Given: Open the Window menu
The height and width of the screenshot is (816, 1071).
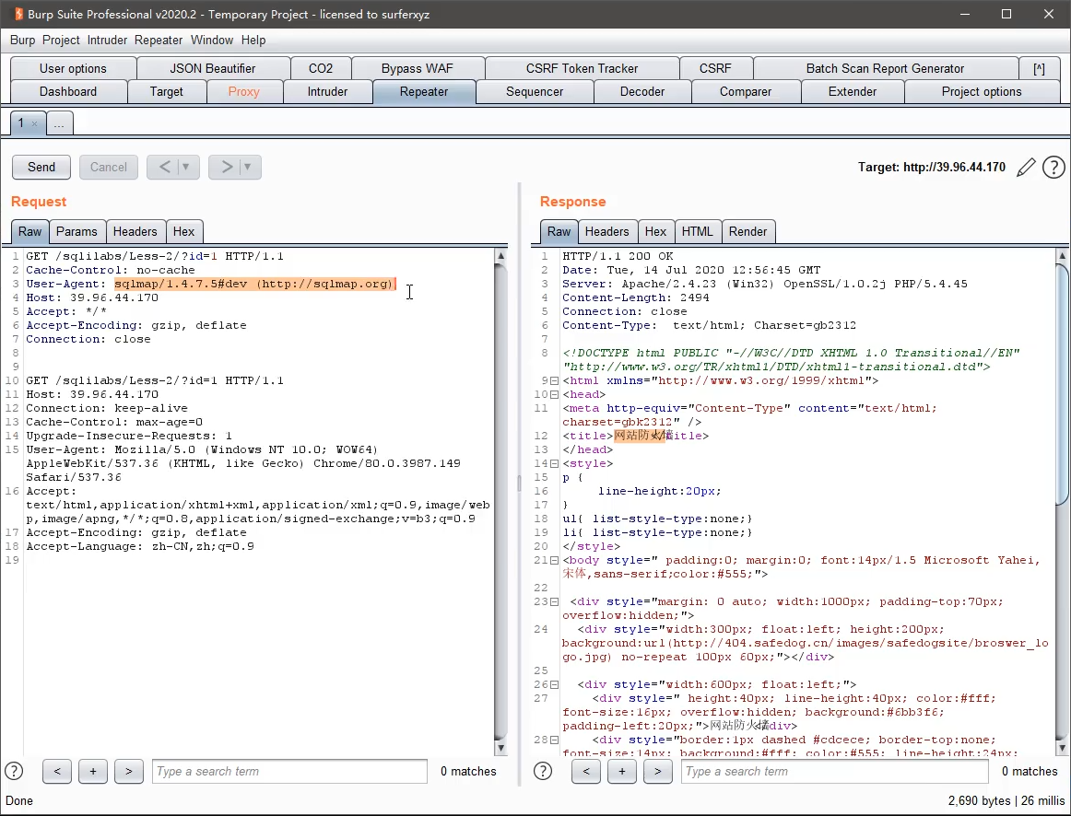Looking at the screenshot, I should click(212, 41).
